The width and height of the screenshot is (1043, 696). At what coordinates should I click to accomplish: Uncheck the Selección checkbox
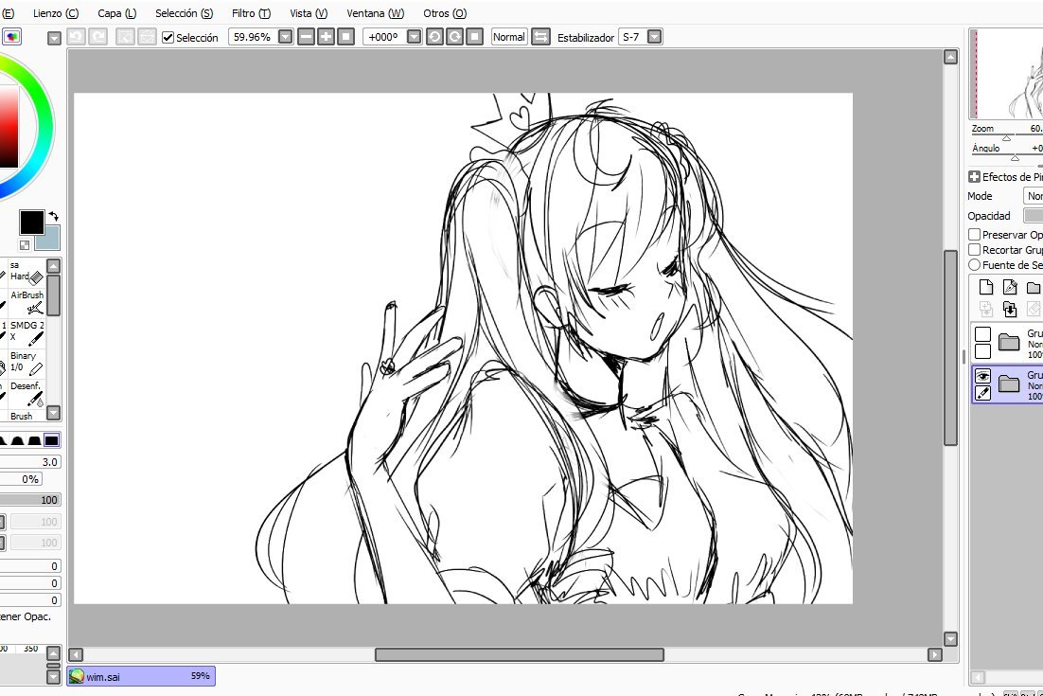168,37
